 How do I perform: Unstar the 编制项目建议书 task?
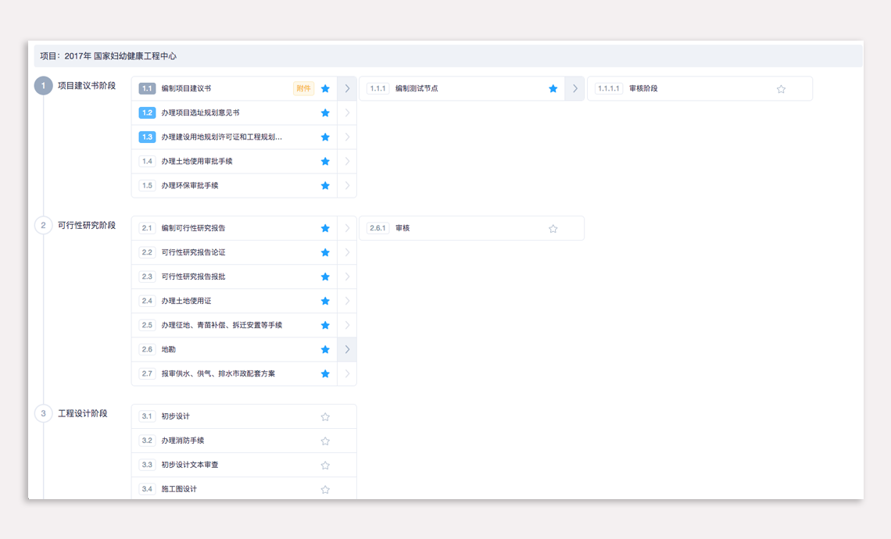point(325,89)
